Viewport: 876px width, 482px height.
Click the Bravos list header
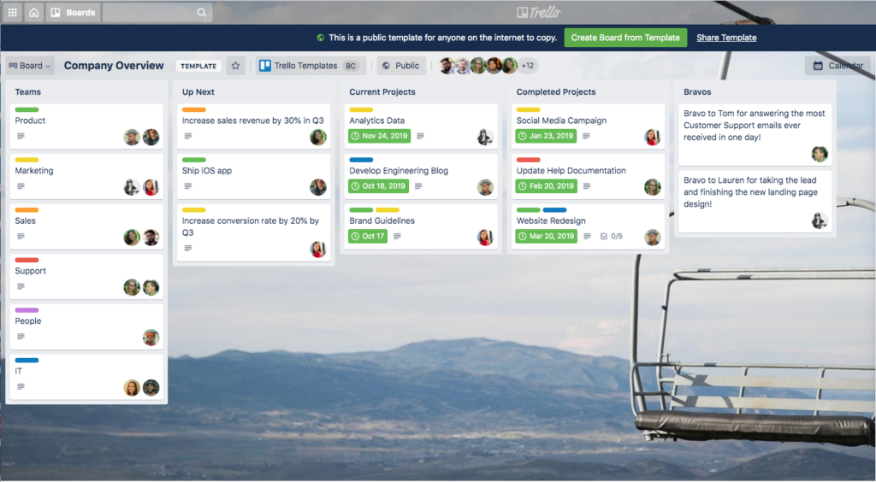pyautogui.click(x=697, y=92)
